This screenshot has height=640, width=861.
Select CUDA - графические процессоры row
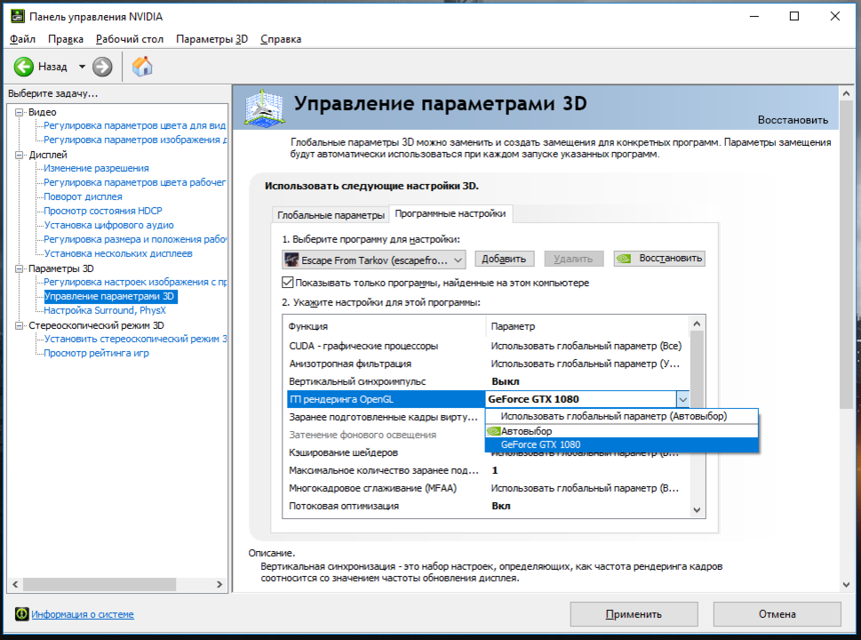pos(487,346)
